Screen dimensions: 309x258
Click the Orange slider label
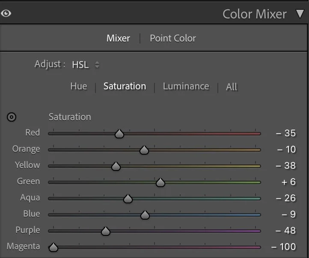click(x=26, y=149)
